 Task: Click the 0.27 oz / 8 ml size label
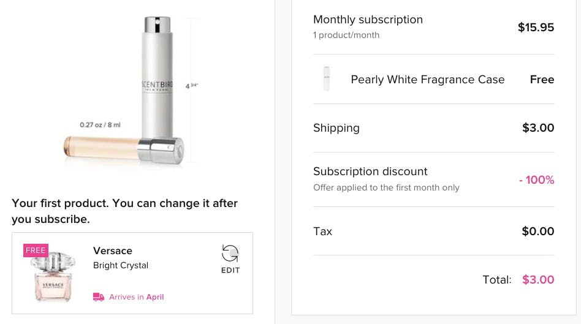(x=100, y=125)
